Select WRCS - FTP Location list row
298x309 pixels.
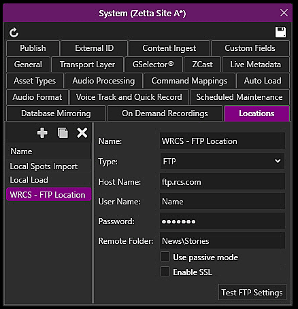pyautogui.click(x=48, y=194)
